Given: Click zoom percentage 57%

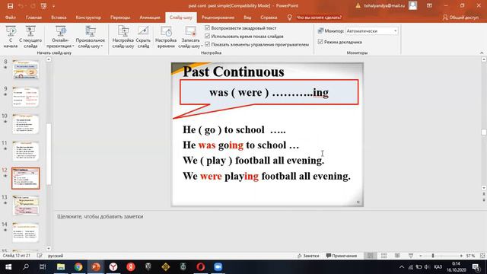Looking at the screenshot, I should pos(470,256).
